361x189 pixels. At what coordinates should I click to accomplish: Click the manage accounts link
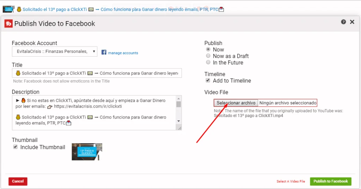(123, 53)
